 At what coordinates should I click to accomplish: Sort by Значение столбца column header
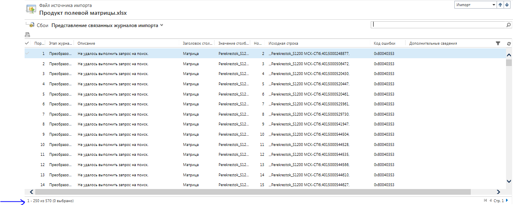tap(233, 43)
